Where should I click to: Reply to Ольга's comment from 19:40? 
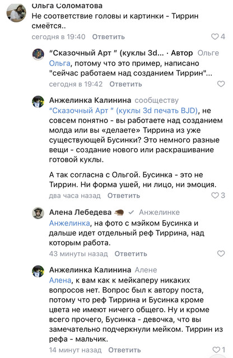coord(109,37)
